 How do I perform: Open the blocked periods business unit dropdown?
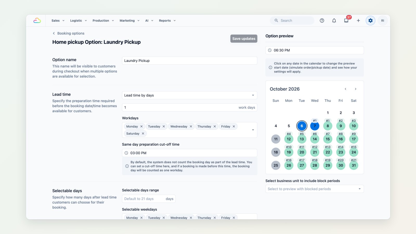click(315, 189)
